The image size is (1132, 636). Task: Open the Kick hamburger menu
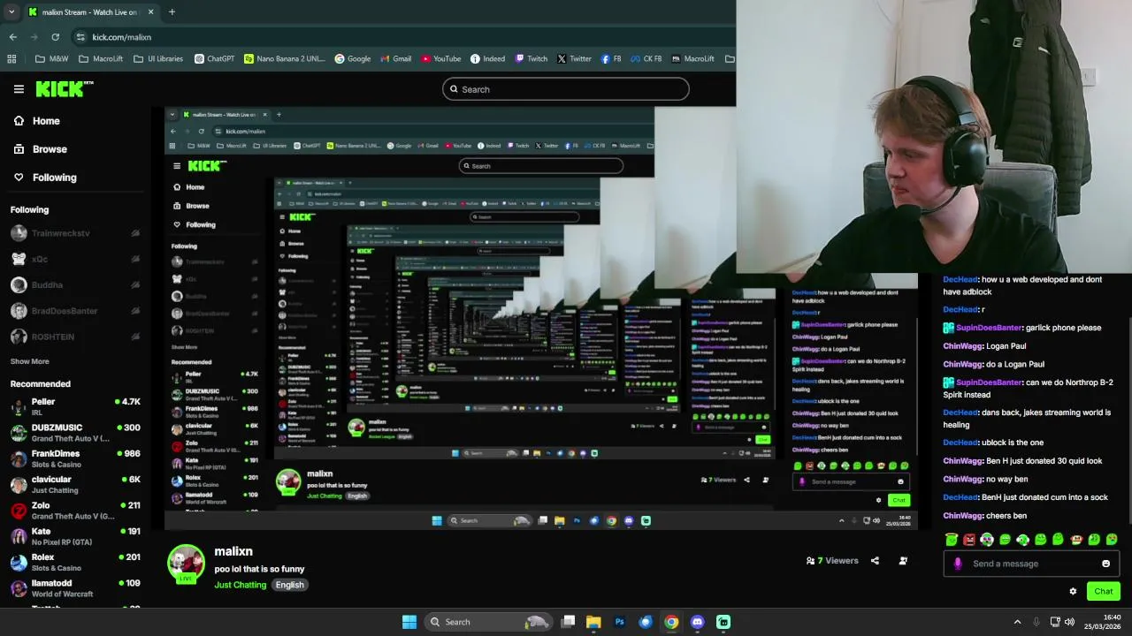(19, 89)
